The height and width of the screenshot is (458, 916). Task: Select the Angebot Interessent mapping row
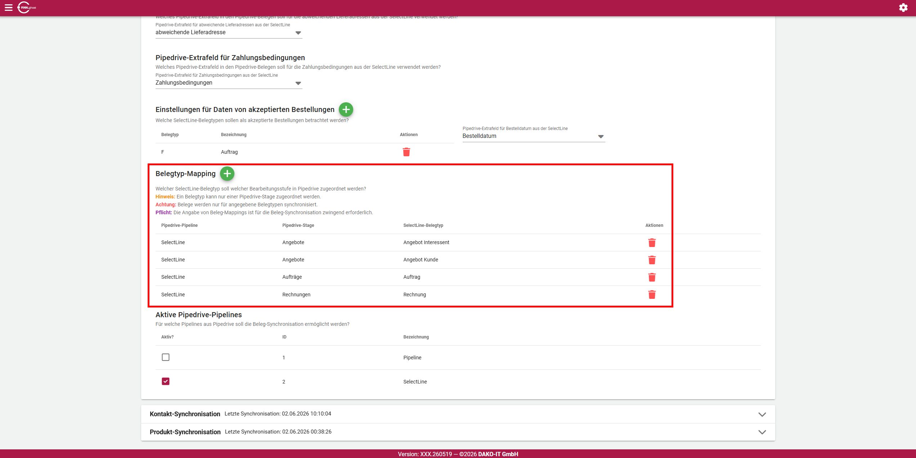(458, 242)
